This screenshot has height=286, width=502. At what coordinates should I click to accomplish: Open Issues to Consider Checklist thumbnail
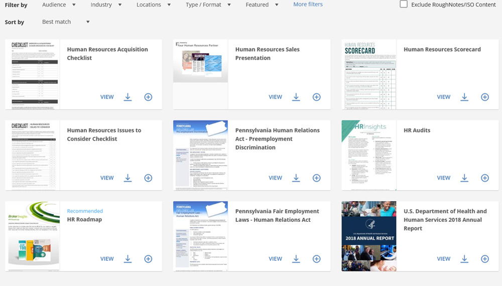coord(32,155)
